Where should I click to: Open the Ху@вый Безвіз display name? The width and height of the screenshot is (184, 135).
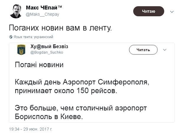[49, 46]
